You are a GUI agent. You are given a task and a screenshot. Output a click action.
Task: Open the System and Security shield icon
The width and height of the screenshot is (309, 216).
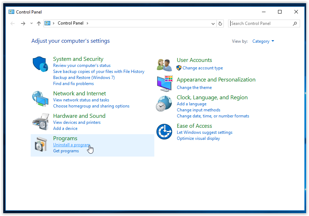tap(40, 64)
